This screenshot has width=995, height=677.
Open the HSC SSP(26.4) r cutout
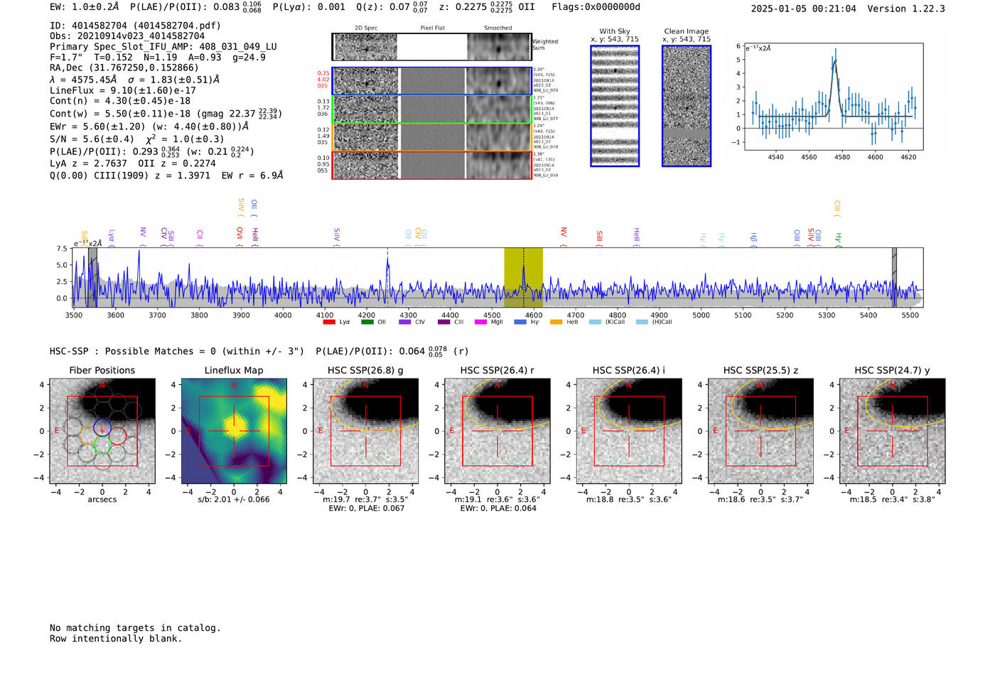coord(497,430)
